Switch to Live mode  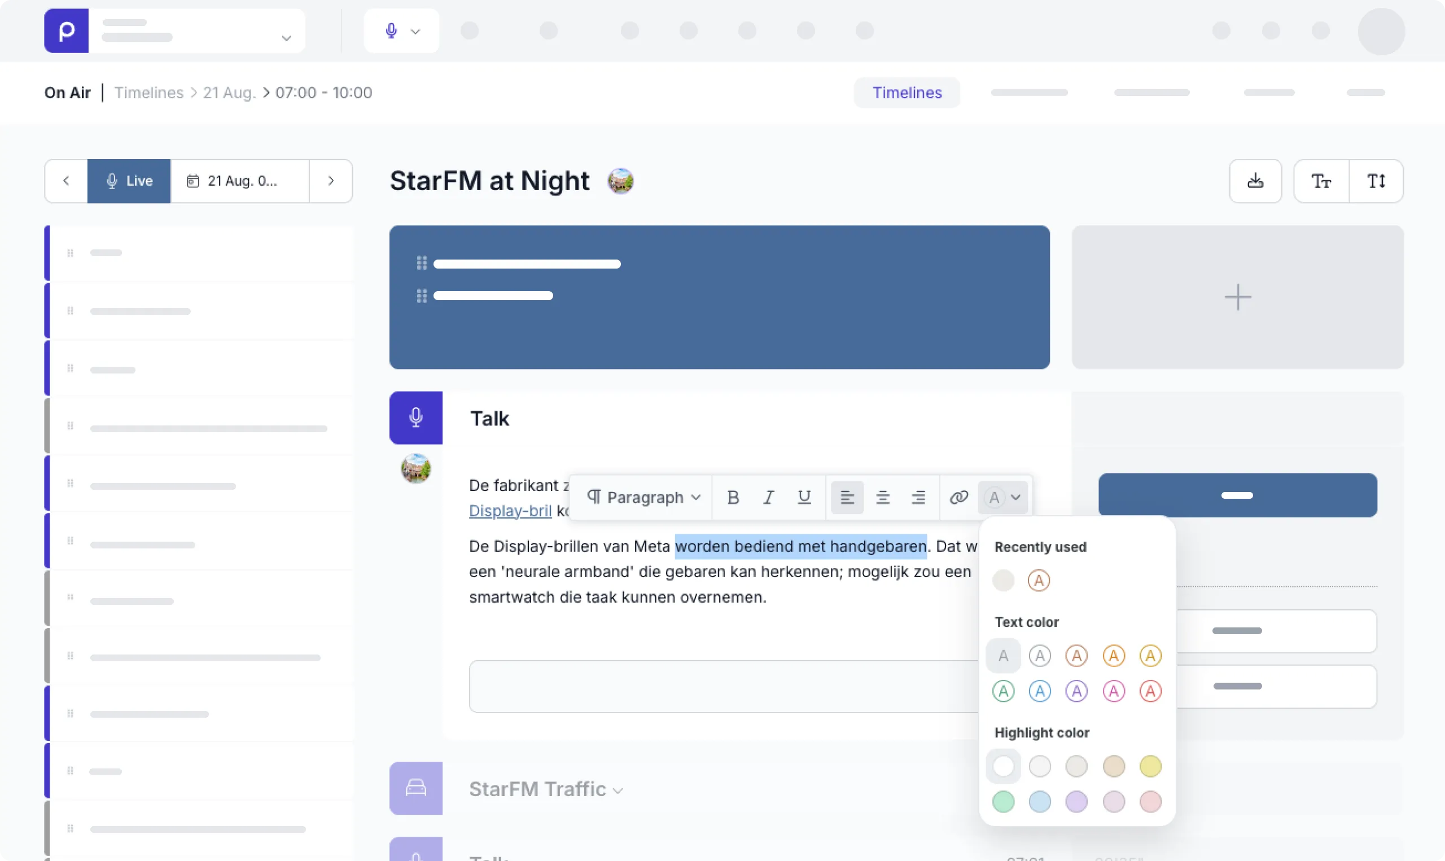pyautogui.click(x=129, y=181)
